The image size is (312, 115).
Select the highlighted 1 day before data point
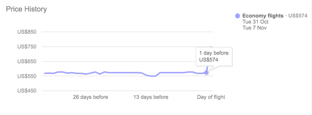206,73
